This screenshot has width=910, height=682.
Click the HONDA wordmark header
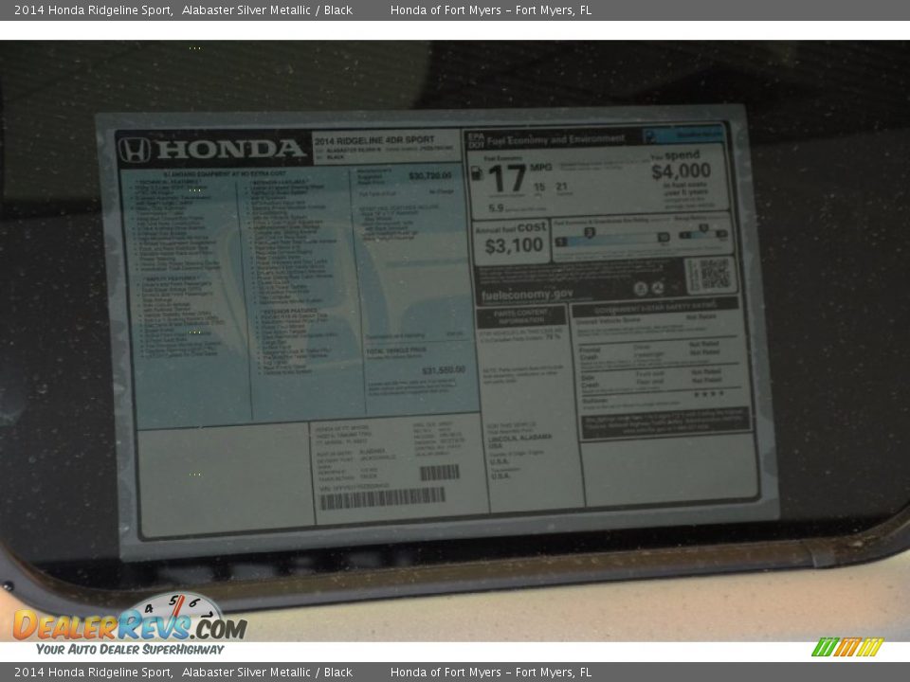[229, 150]
